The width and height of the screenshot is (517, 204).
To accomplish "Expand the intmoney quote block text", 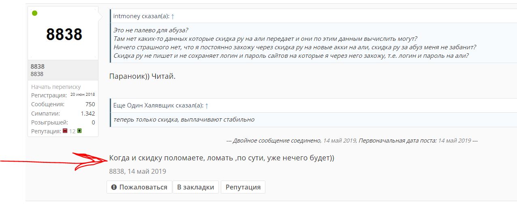I will [295, 43].
